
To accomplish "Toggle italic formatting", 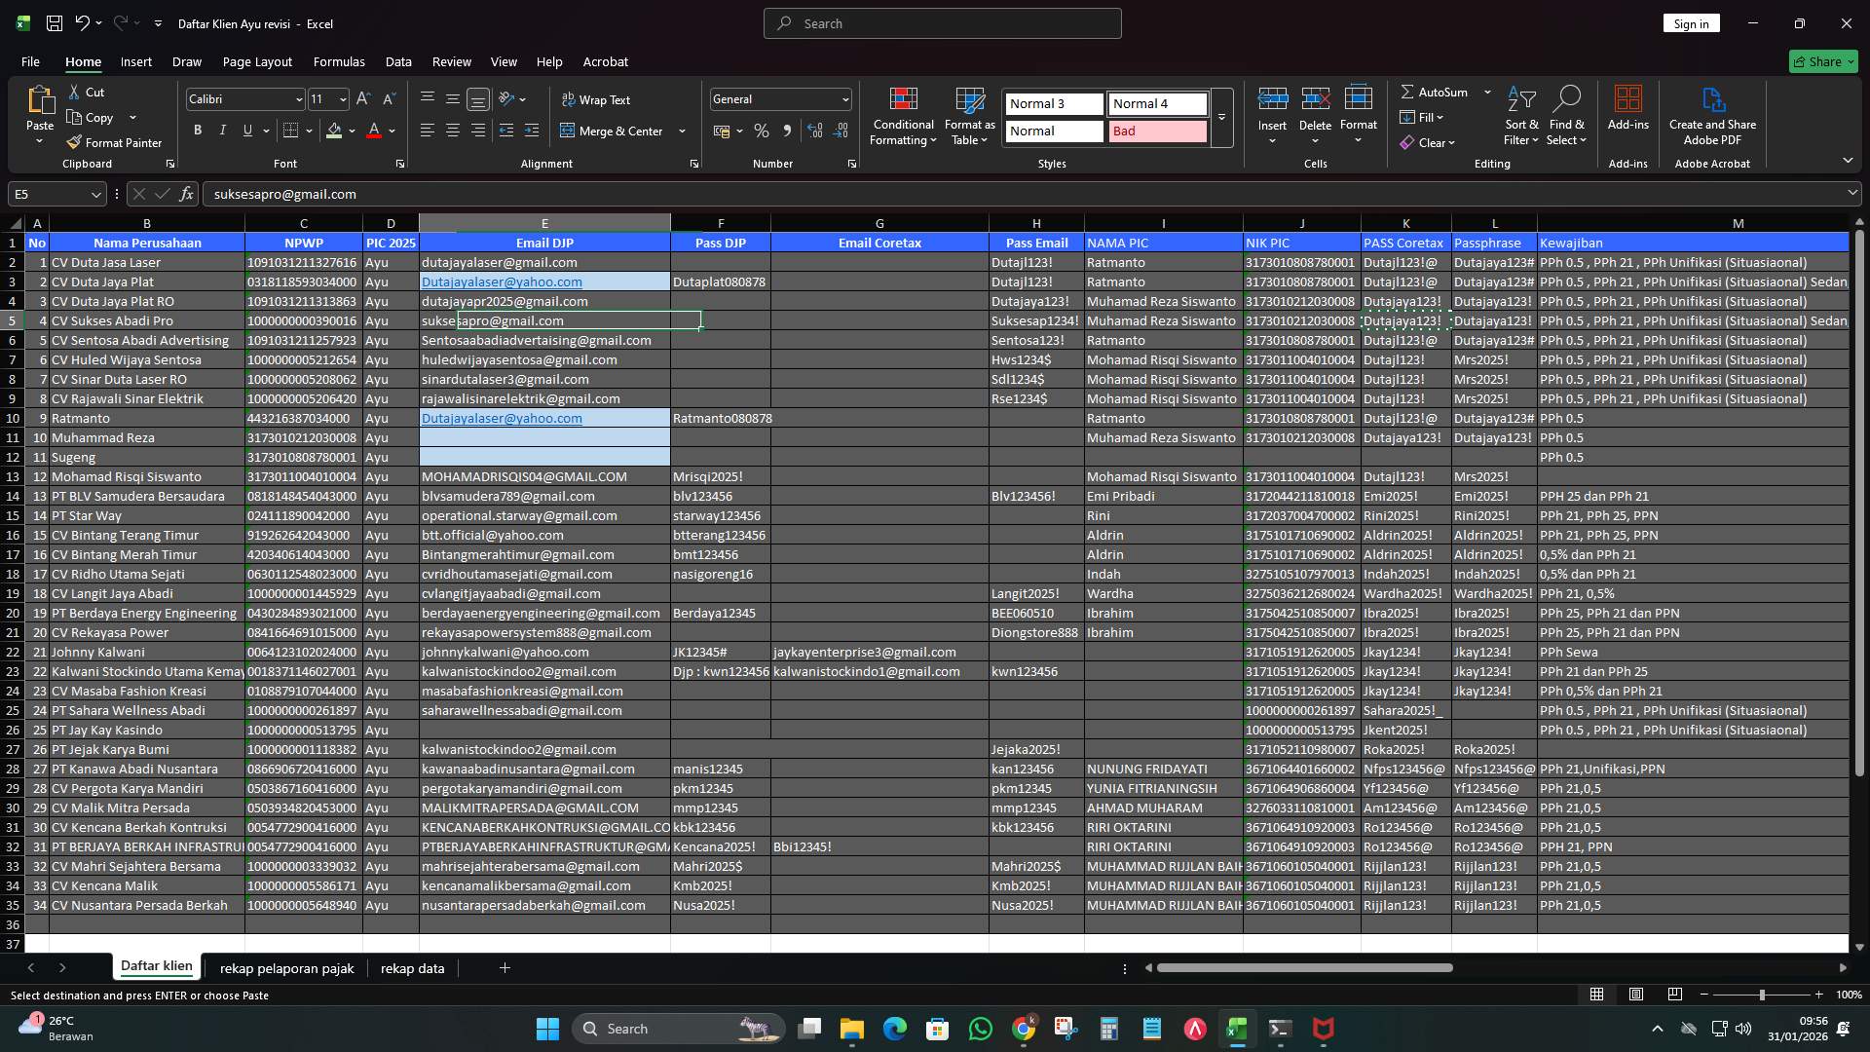I will point(222,130).
